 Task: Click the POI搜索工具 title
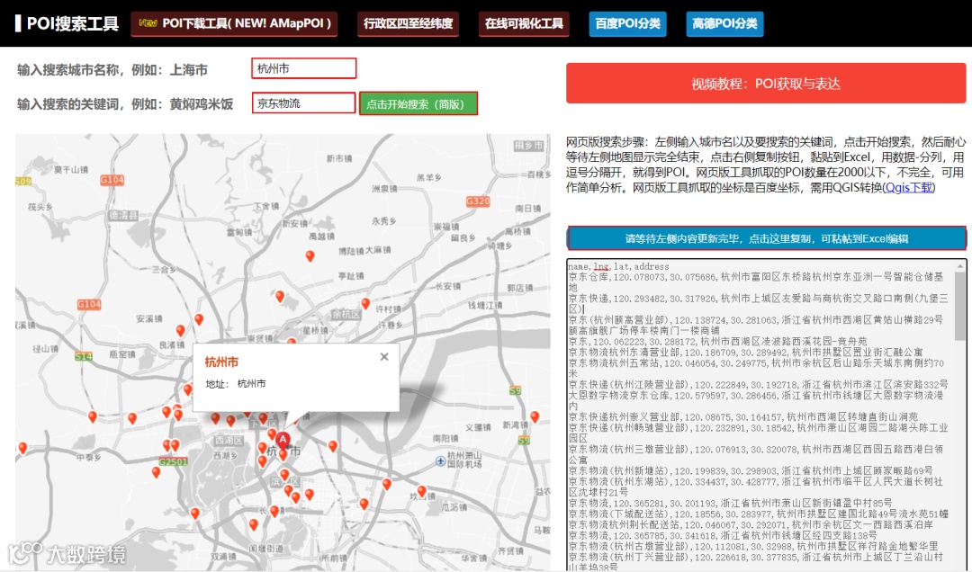coord(73,23)
